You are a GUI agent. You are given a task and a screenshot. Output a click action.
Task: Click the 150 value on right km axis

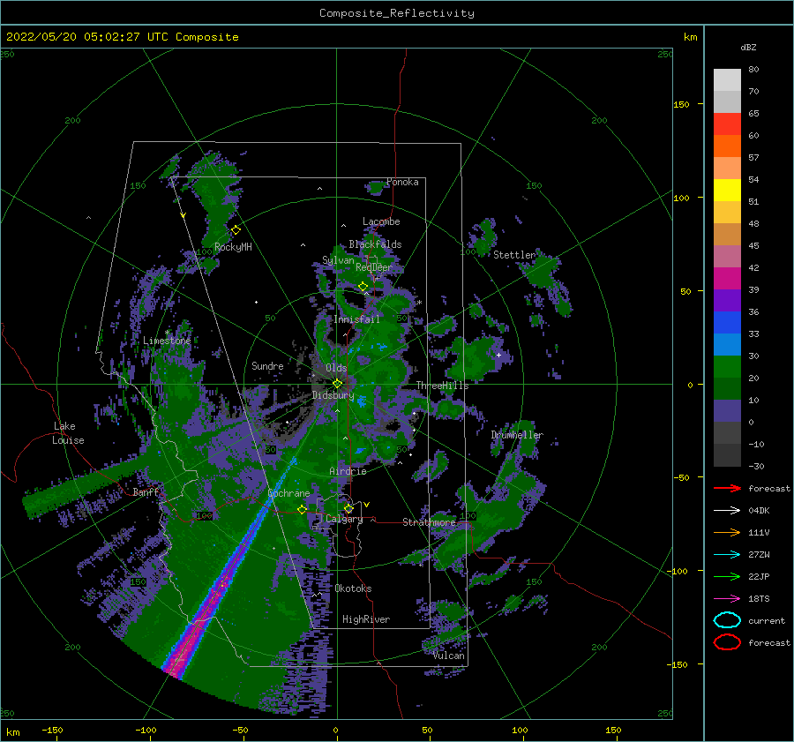click(x=681, y=104)
